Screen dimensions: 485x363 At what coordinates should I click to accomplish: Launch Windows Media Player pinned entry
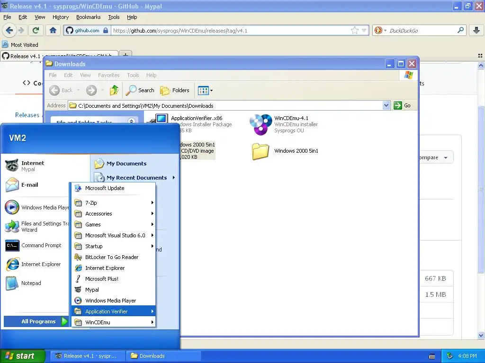(36, 207)
